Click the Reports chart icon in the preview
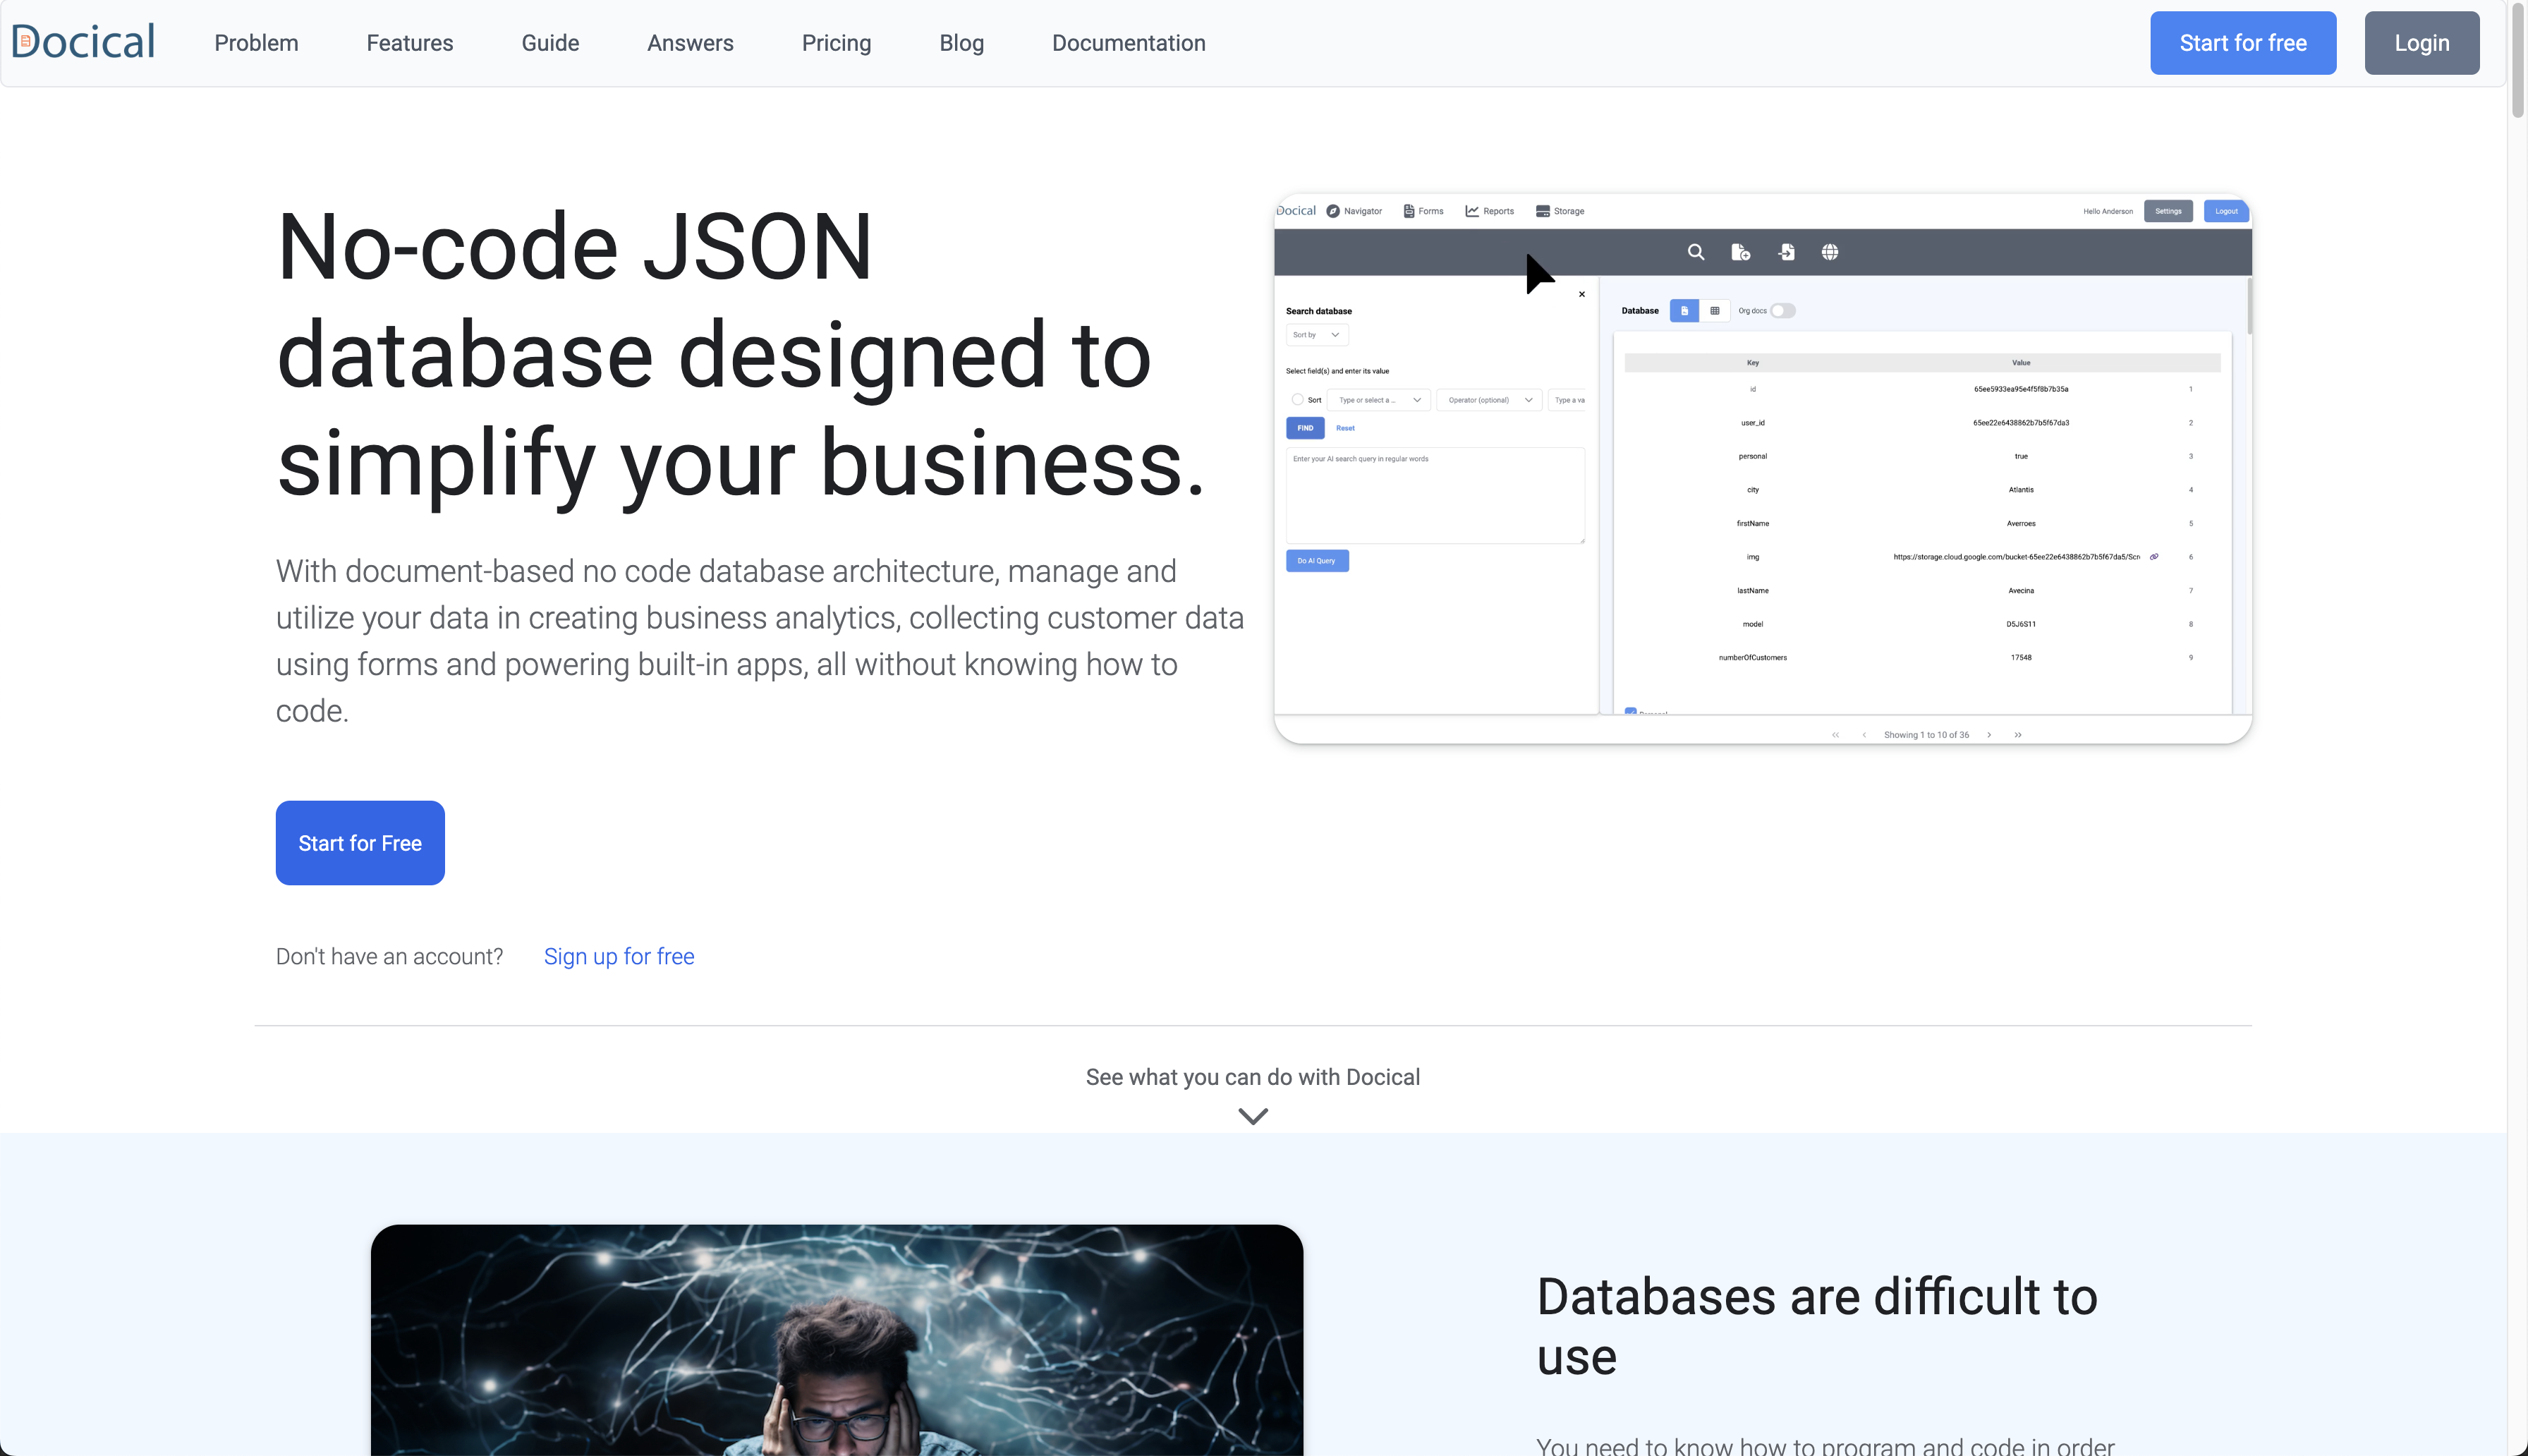Screen dimensions: 2528x1456 pyautogui.click(x=1471, y=211)
